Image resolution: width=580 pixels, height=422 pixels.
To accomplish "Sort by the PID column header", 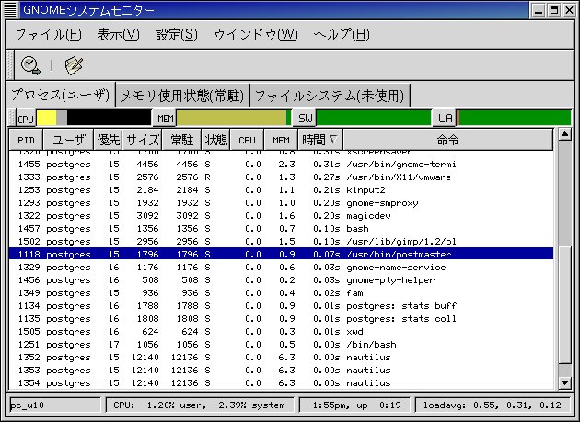I will click(26, 140).
